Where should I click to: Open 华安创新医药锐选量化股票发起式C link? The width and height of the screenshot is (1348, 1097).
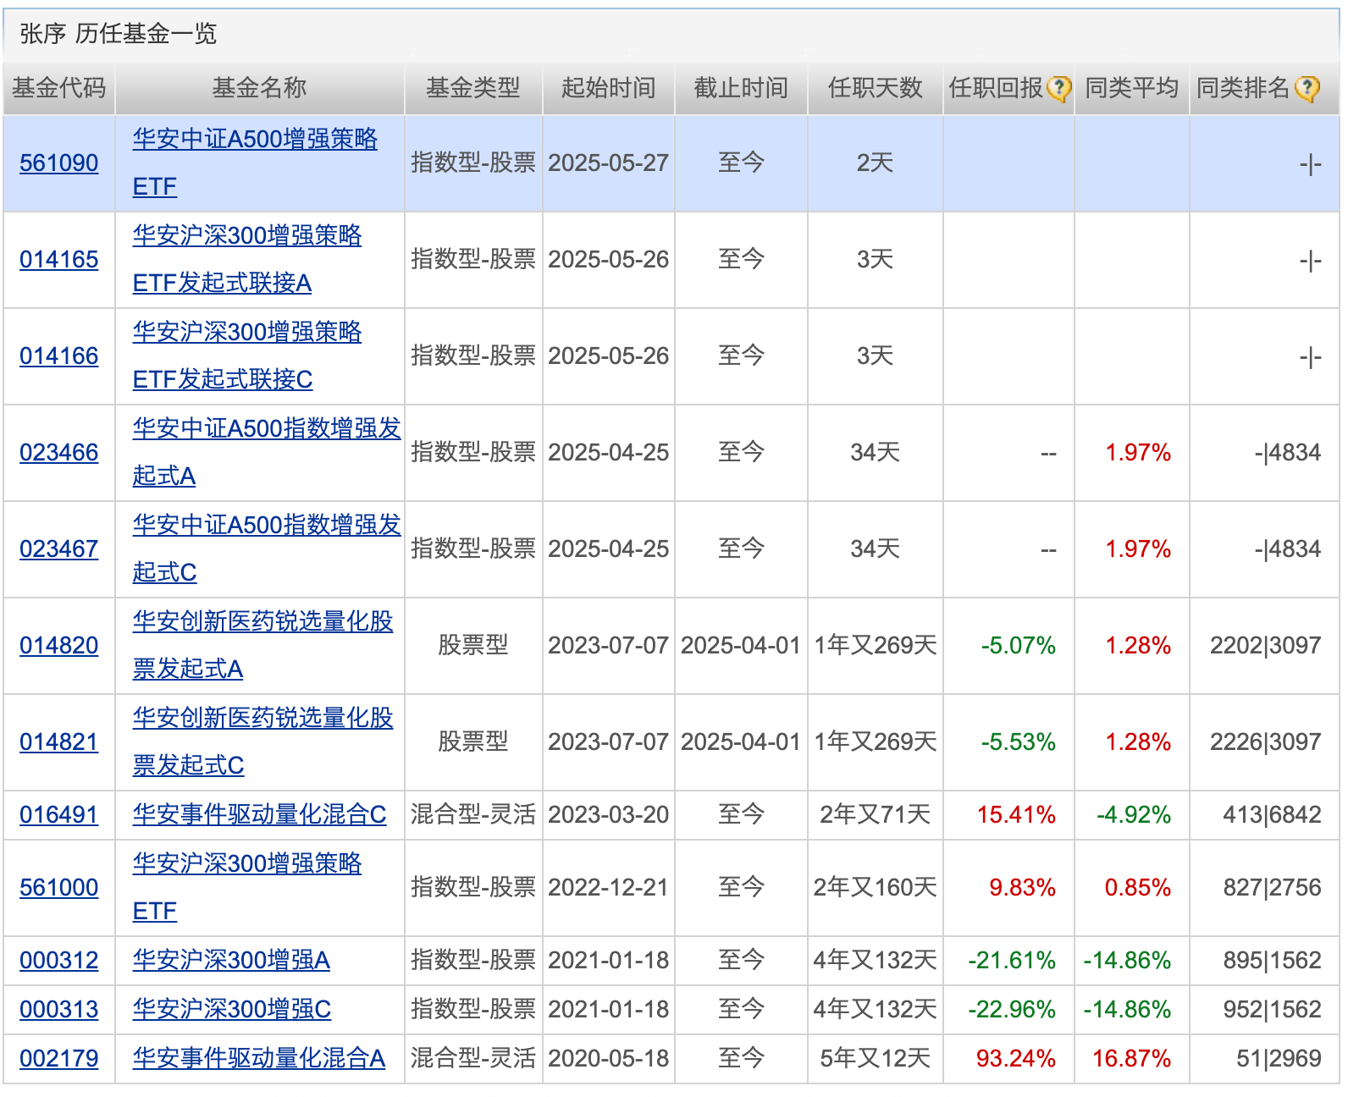coord(263,742)
